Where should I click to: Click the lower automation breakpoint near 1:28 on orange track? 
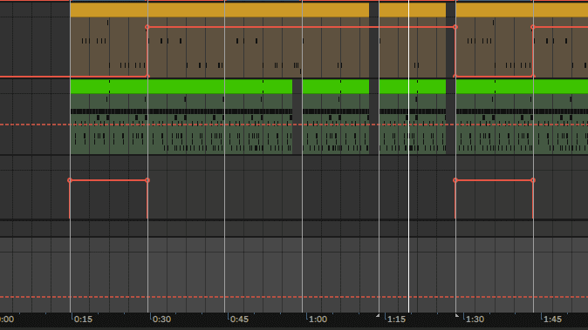(455, 77)
